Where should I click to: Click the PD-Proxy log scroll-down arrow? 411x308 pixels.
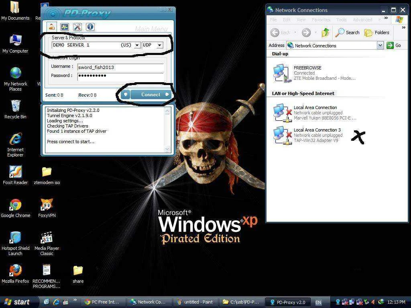[x=167, y=149]
